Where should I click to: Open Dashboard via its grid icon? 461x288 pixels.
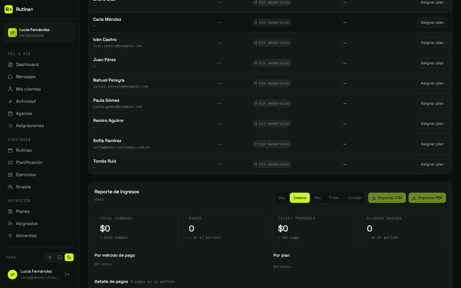pos(10,65)
